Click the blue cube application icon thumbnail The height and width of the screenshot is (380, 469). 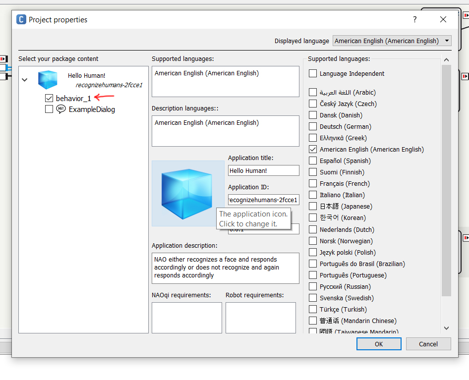coord(188,193)
